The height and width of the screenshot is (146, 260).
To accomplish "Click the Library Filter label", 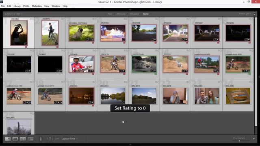I will [13, 14].
